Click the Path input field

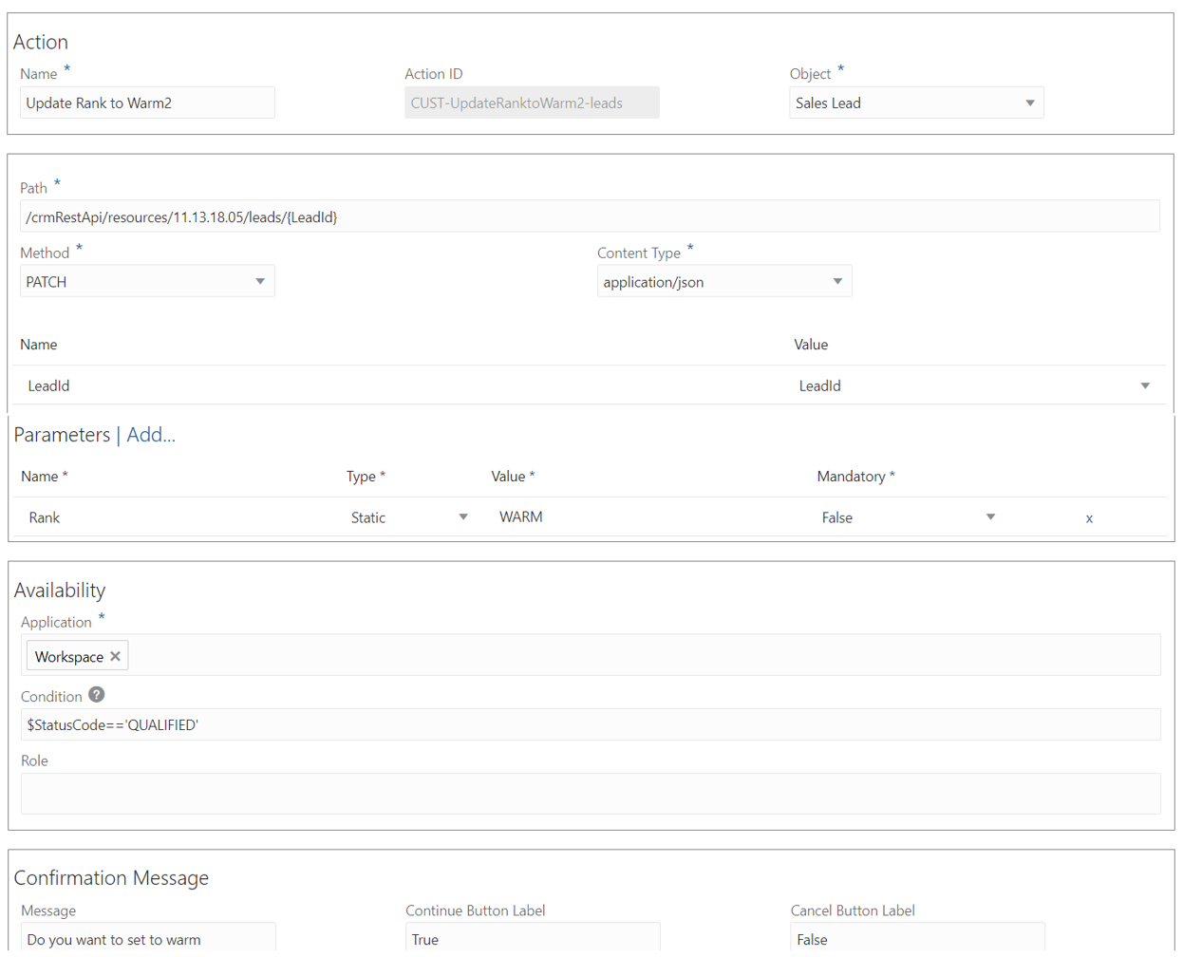pyautogui.click(x=590, y=216)
